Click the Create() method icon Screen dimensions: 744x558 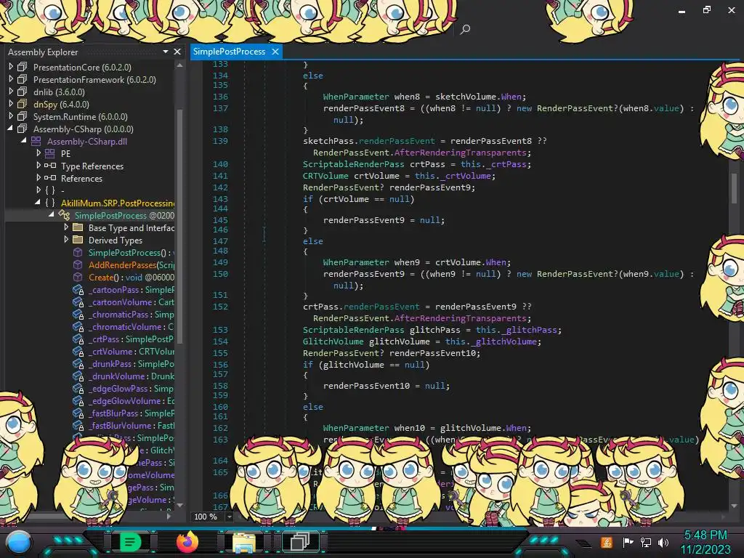(x=78, y=277)
